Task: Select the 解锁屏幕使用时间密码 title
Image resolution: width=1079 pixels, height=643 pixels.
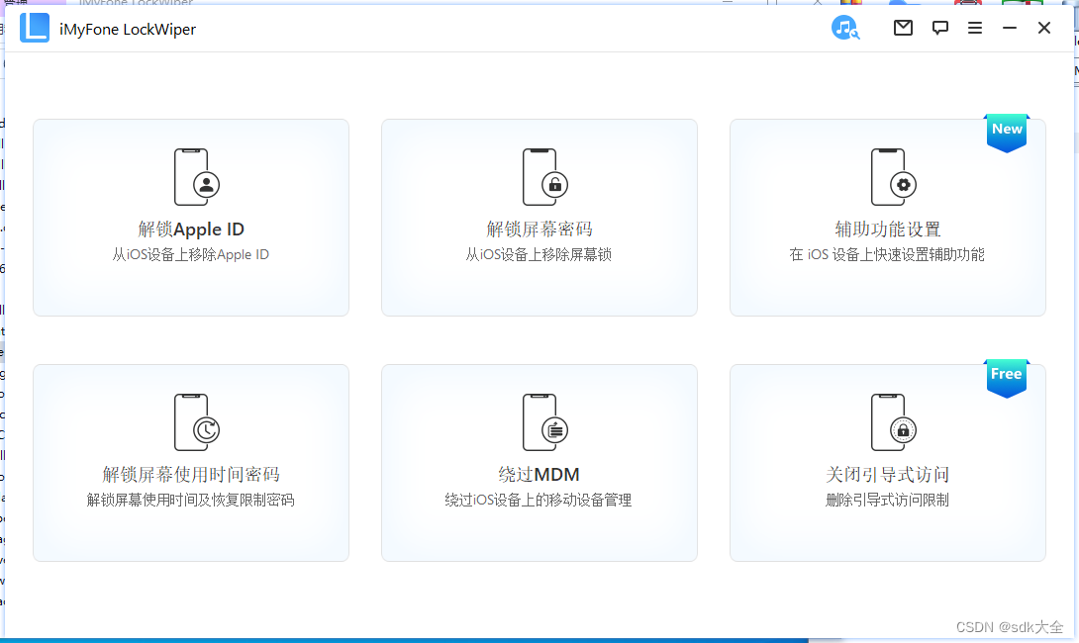Action: click(x=191, y=475)
